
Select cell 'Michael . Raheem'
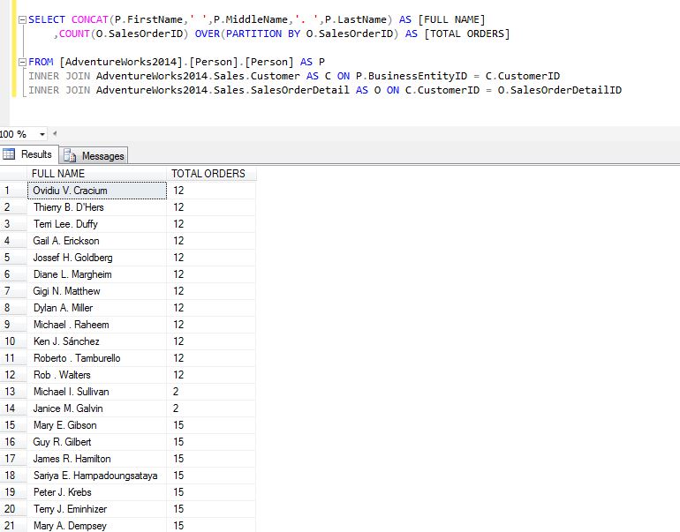[x=97, y=325]
